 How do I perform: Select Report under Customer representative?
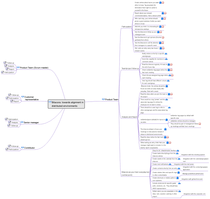coord(16,101)
